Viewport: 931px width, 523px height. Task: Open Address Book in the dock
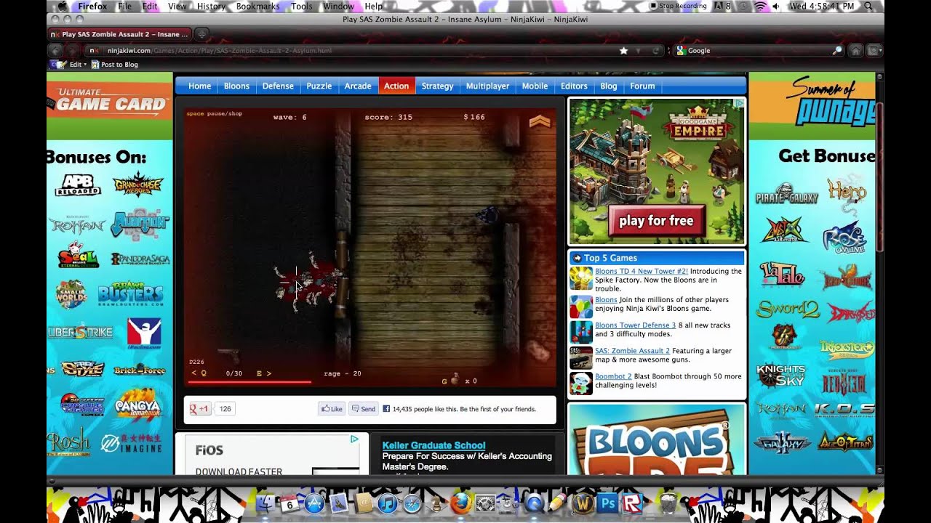(x=363, y=503)
